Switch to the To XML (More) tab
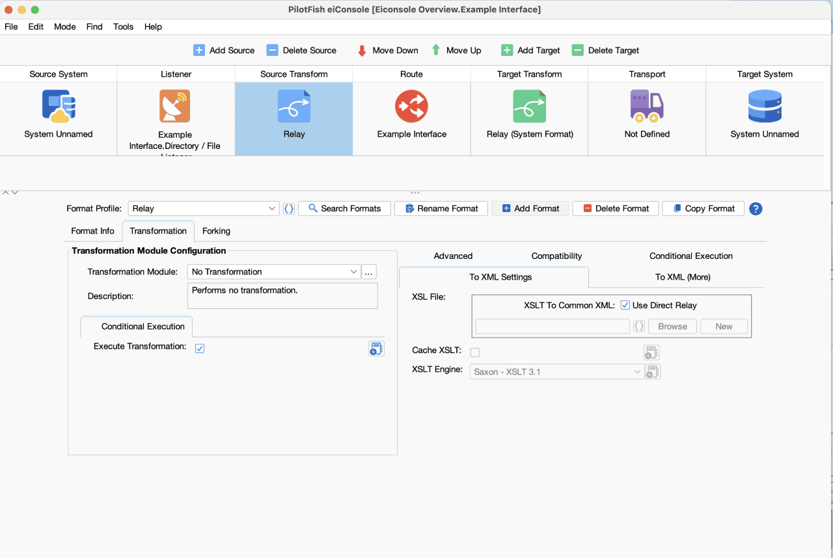This screenshot has width=833, height=558. [x=683, y=277]
